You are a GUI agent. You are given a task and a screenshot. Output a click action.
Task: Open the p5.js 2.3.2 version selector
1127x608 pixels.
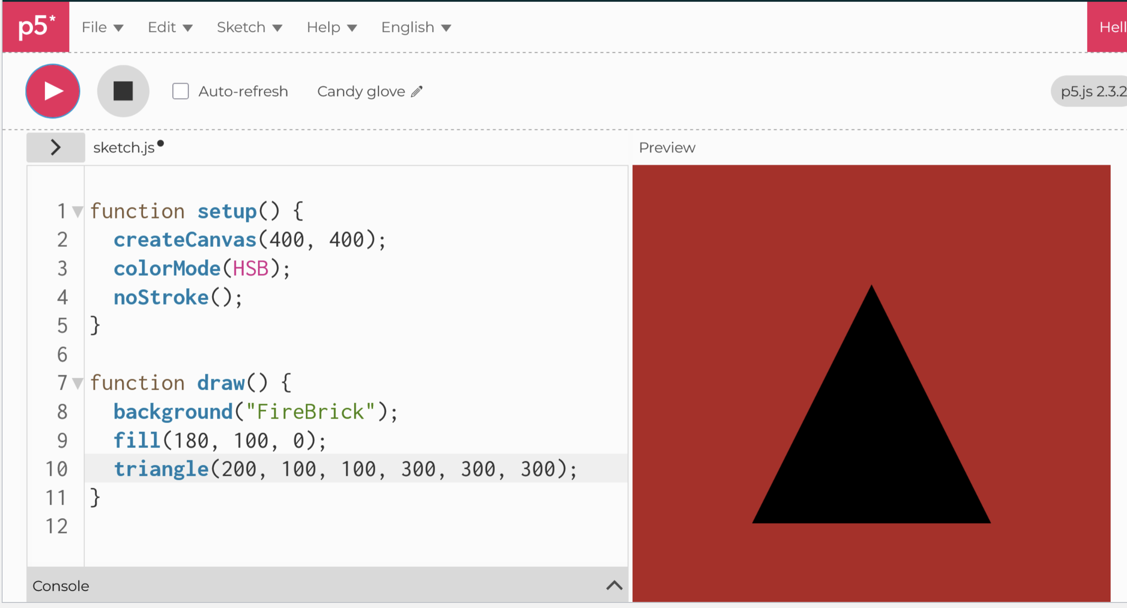pyautogui.click(x=1089, y=91)
